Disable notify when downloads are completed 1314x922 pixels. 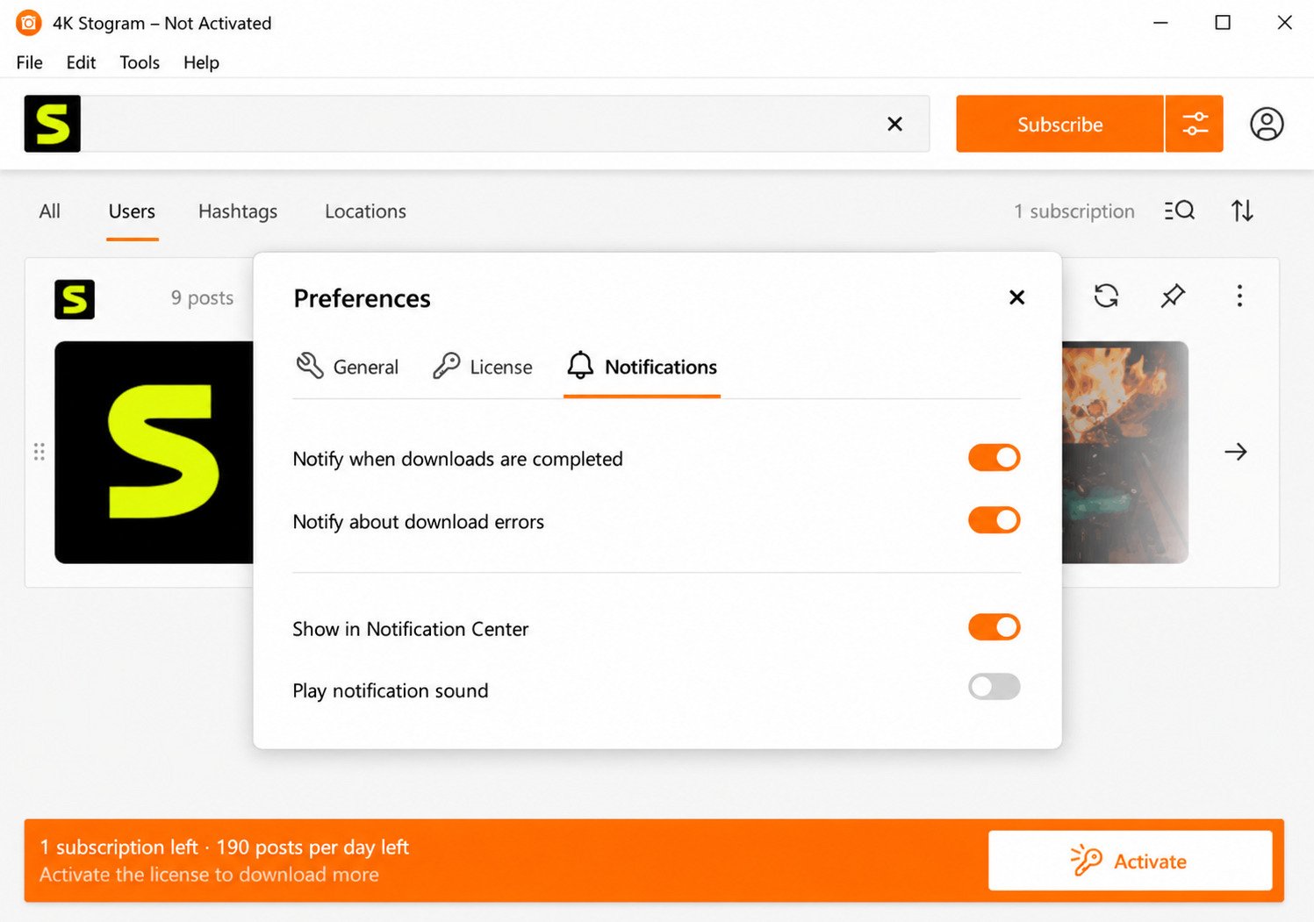point(994,457)
